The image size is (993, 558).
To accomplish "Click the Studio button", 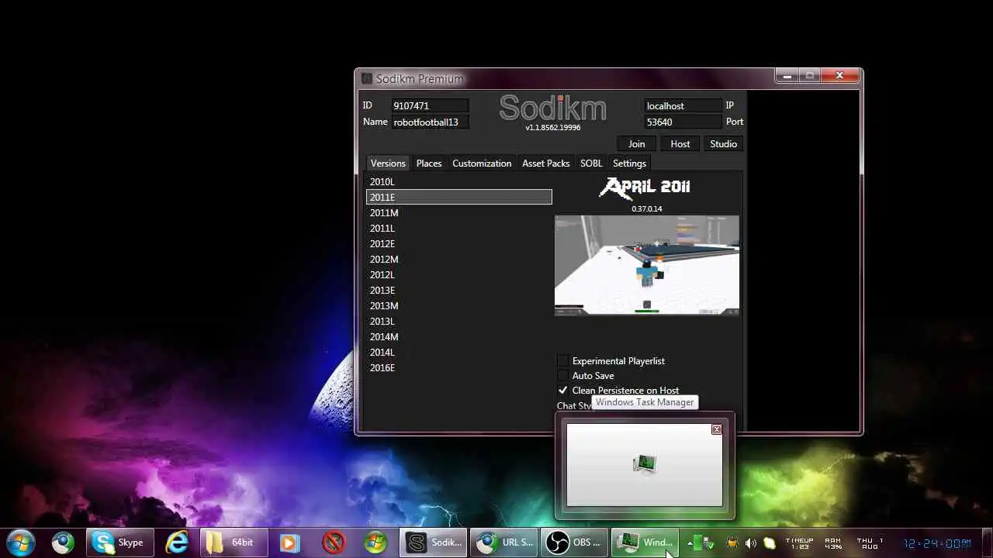I will click(724, 143).
